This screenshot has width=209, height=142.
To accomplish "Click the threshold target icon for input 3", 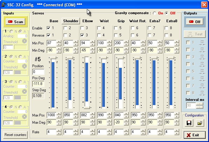I will (x=25, y=92).
